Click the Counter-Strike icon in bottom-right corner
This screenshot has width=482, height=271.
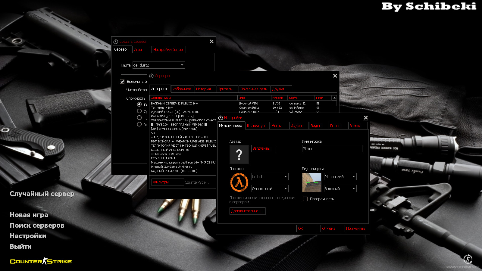pos(468,259)
